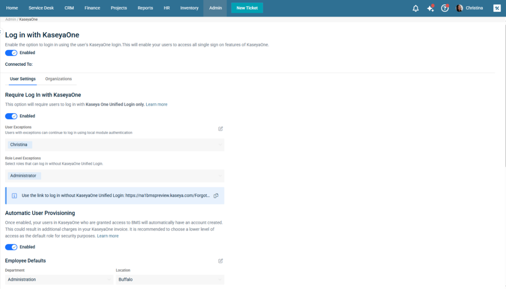The image size is (506, 290).
Task: Click the login link URL text
Action: click(x=167, y=196)
